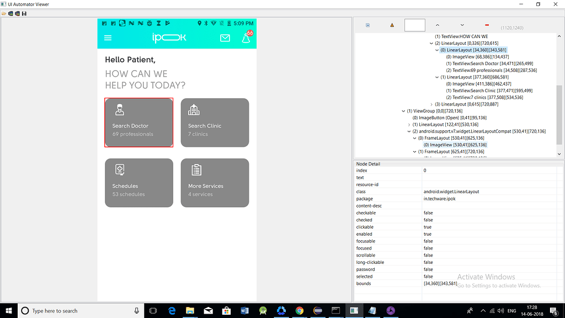Click the Compressed Hierarchy screenshot icon
565x318 pixels.
coord(17,13)
